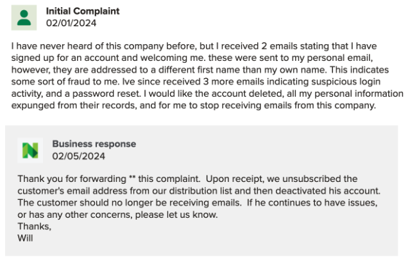This screenshot has height=262, width=408.
Task: Click the line starting 'activity, and a password reset'
Action: pyautogui.click(x=204, y=94)
